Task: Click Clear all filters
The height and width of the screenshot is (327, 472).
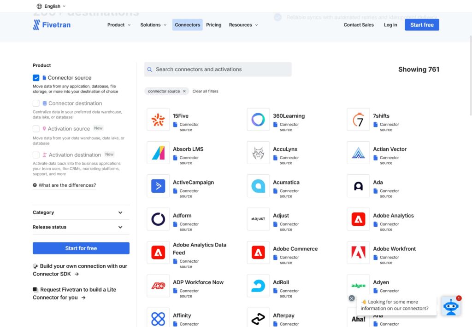Action: click(205, 91)
